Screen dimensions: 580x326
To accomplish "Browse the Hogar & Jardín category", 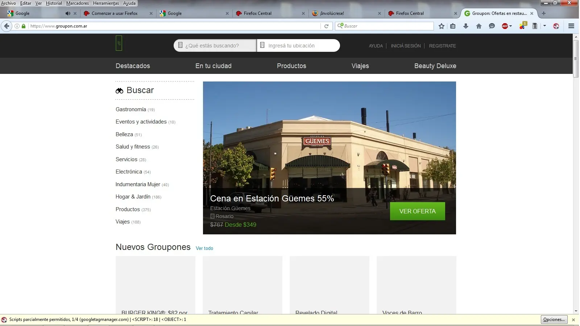I will 138,197.
